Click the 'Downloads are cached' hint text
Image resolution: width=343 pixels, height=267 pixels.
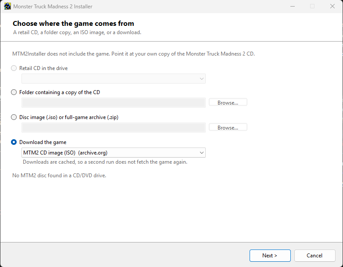coord(105,162)
